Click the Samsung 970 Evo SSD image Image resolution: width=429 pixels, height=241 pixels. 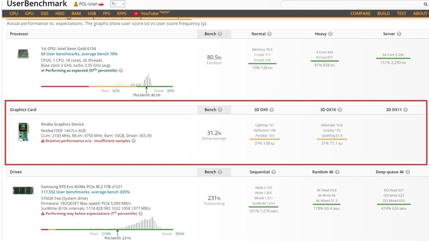pyautogui.click(x=23, y=190)
